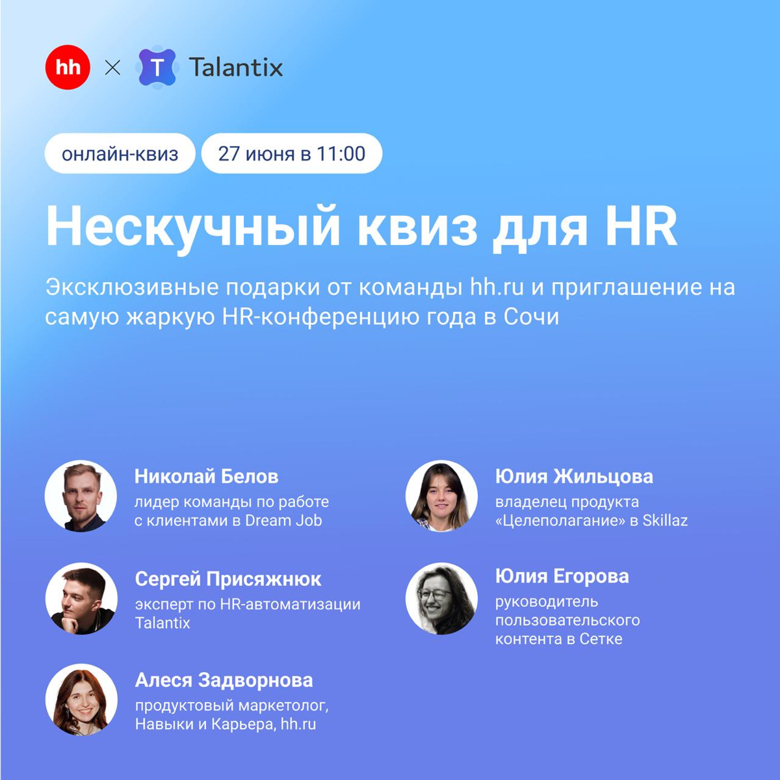The image size is (780, 780).
Task: Click Алеся Задворнова's profile photo
Action: click(x=81, y=700)
